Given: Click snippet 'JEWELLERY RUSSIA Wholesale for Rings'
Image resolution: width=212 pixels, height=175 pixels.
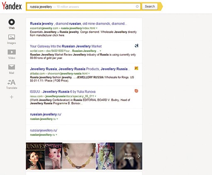Looking at the screenshot, I should pos(102,77).
